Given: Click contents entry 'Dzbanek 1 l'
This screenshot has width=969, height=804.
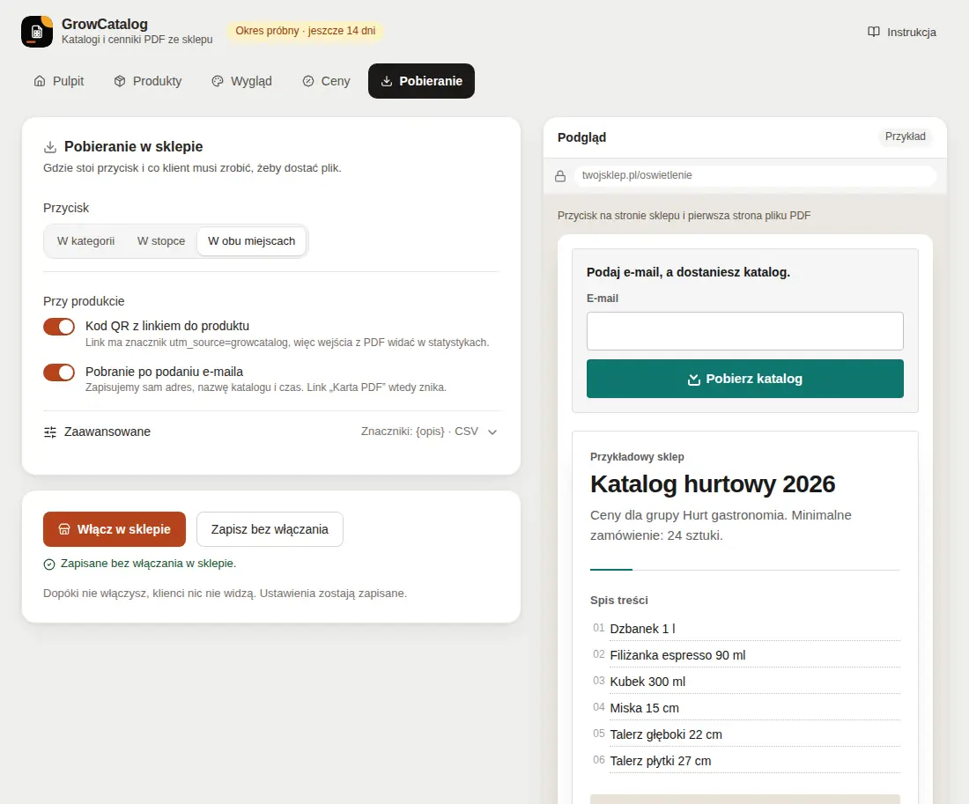Looking at the screenshot, I should tap(643, 629).
